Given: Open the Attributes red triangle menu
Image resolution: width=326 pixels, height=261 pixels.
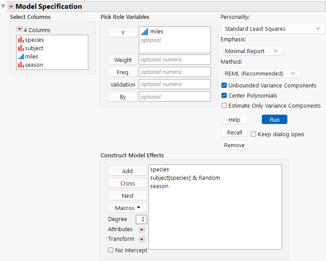Looking at the screenshot, I should (141, 230).
